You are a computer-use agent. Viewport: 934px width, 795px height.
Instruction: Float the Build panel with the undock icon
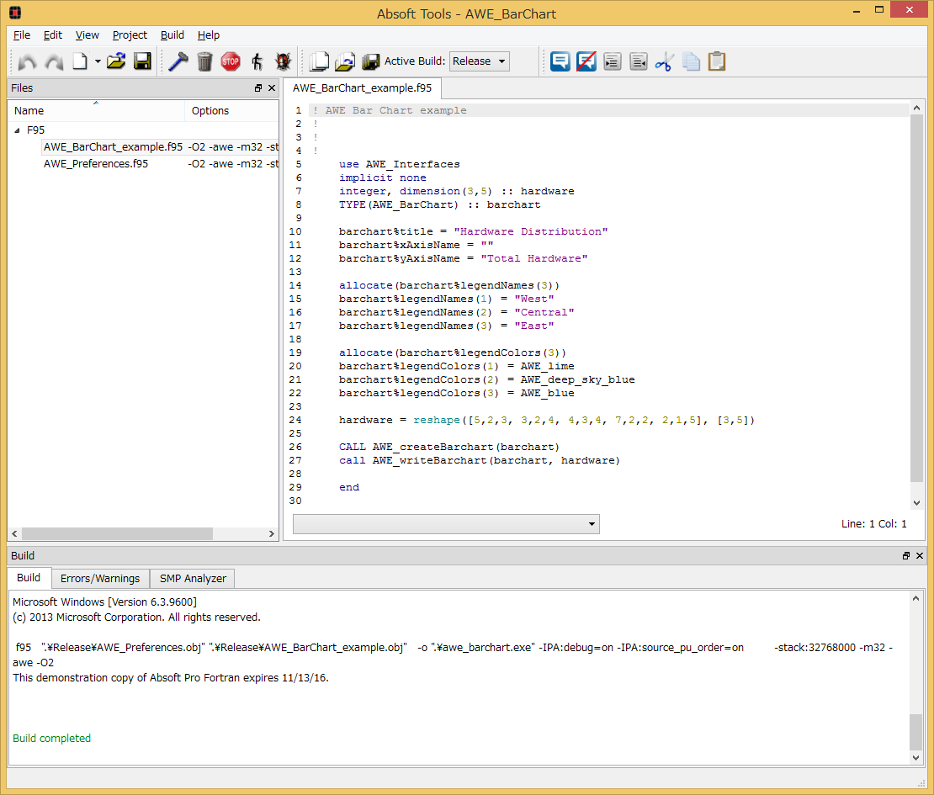click(x=906, y=555)
